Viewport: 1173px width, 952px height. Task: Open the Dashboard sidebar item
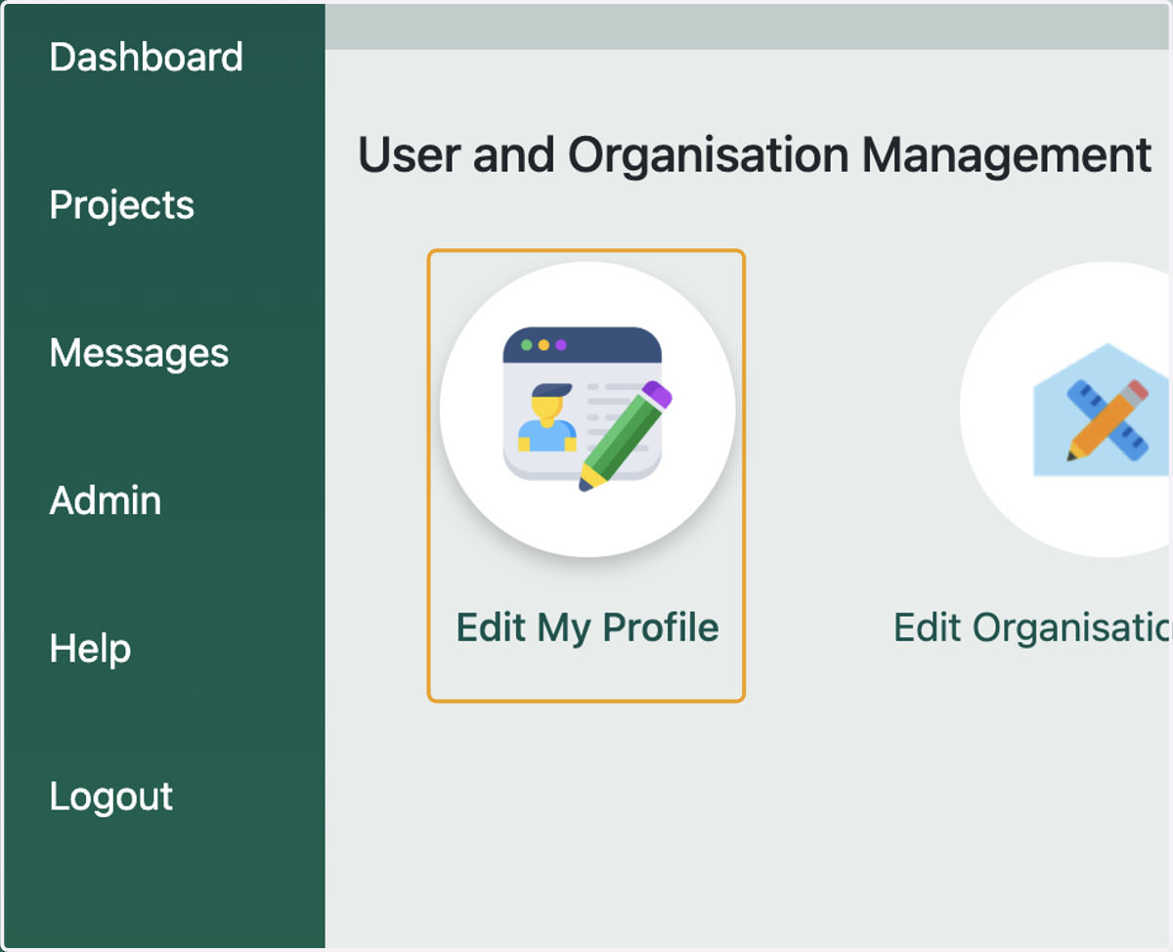tap(146, 57)
